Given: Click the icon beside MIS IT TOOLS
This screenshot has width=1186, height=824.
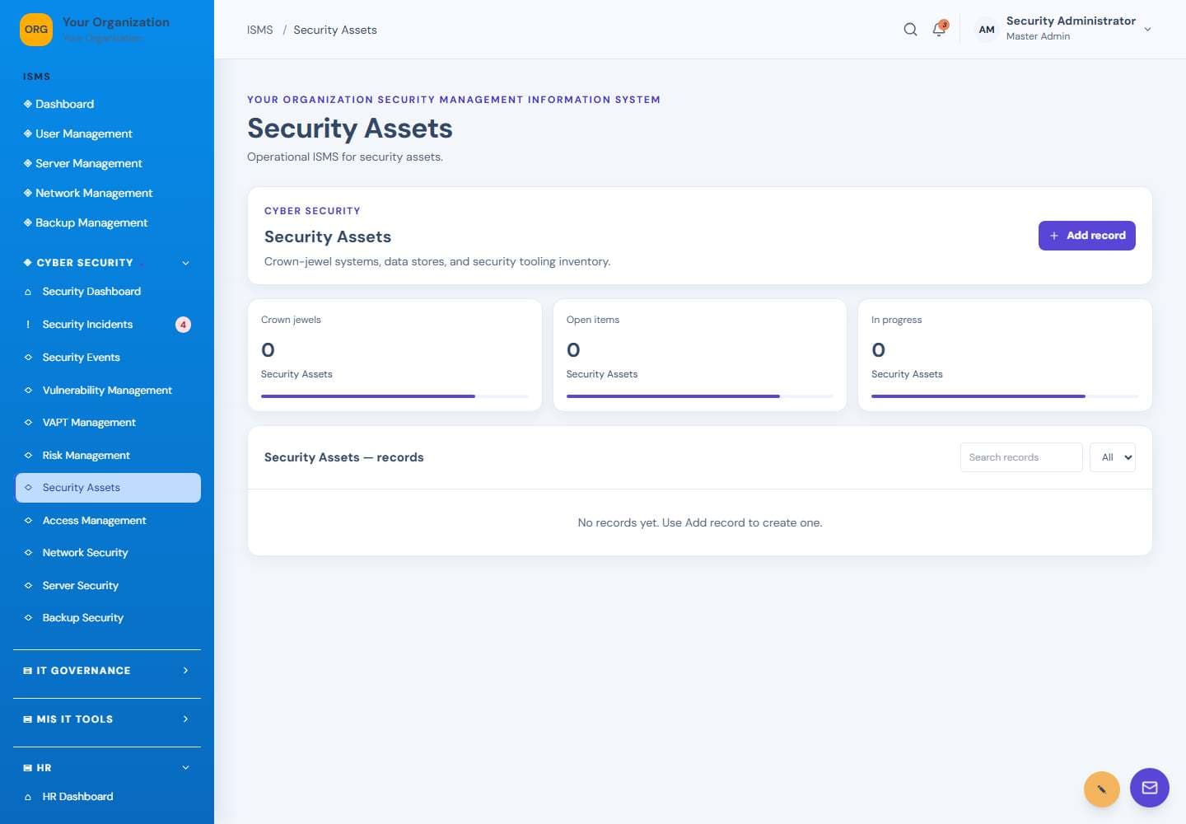Looking at the screenshot, I should [28, 719].
